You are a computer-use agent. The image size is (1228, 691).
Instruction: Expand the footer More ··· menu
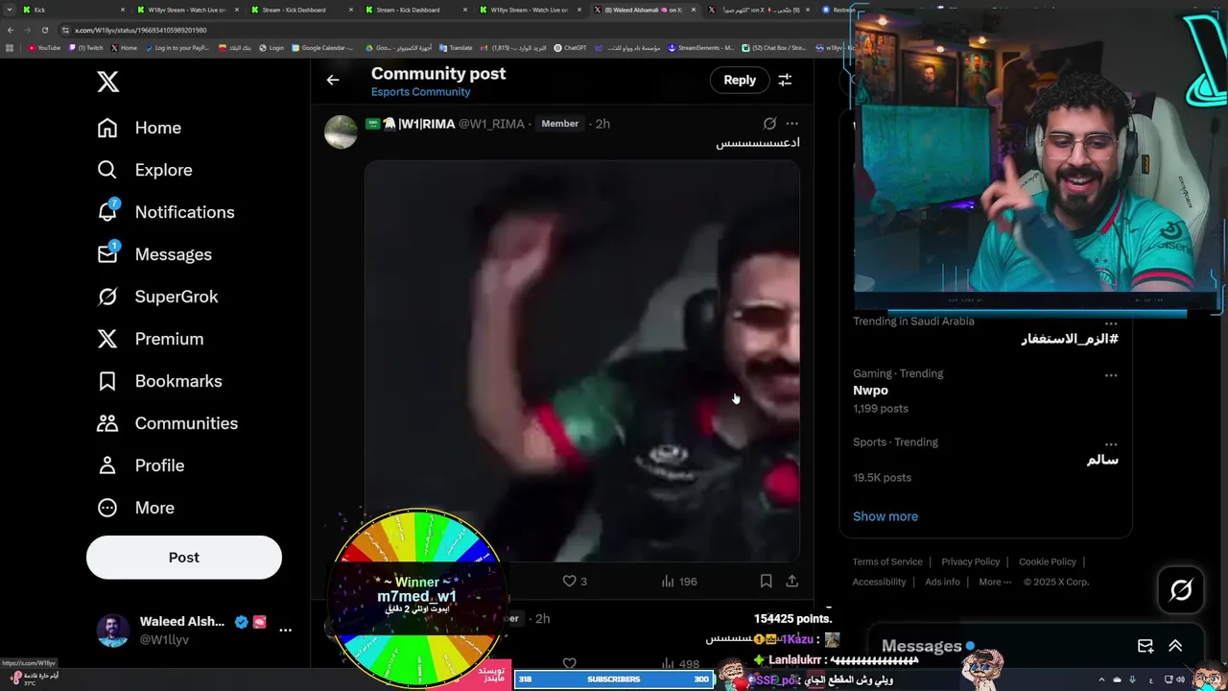click(x=995, y=582)
